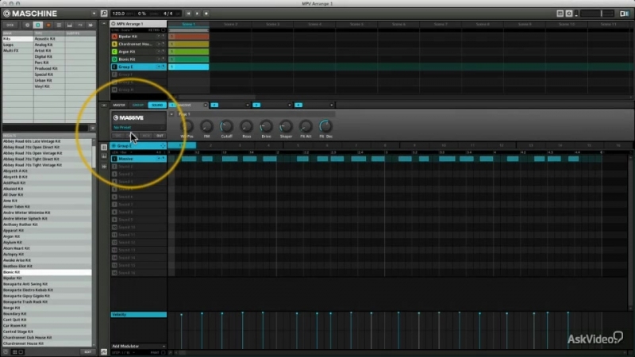This screenshot has height=357, width=635.
Task: Open module slot 4 dropdown
Action: click(332, 106)
